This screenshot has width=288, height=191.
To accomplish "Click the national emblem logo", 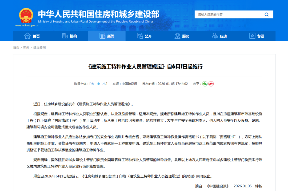I will pyautogui.click(x=26, y=16).
